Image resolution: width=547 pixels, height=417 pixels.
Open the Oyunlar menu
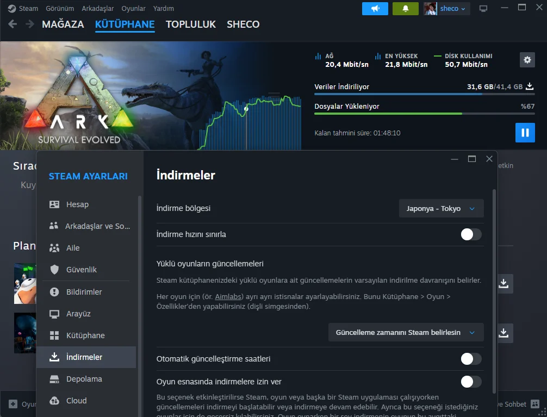pyautogui.click(x=133, y=8)
